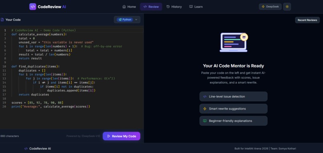This screenshot has width=323, height=153.
Task: Click the comment '# Performance: O(n^2)'
Action: 96,78
